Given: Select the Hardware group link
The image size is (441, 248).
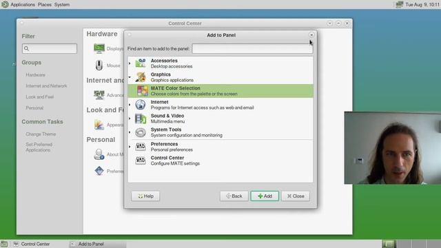Looking at the screenshot, I should click(35, 75).
